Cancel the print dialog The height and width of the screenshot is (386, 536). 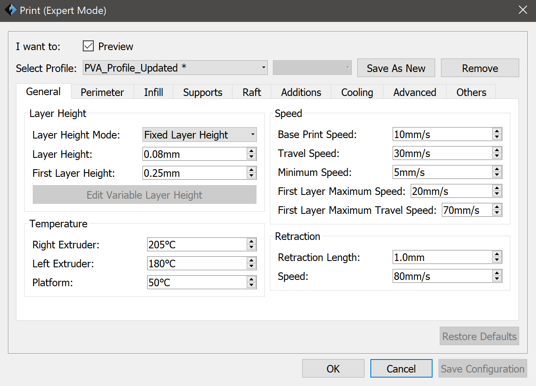[x=401, y=369]
